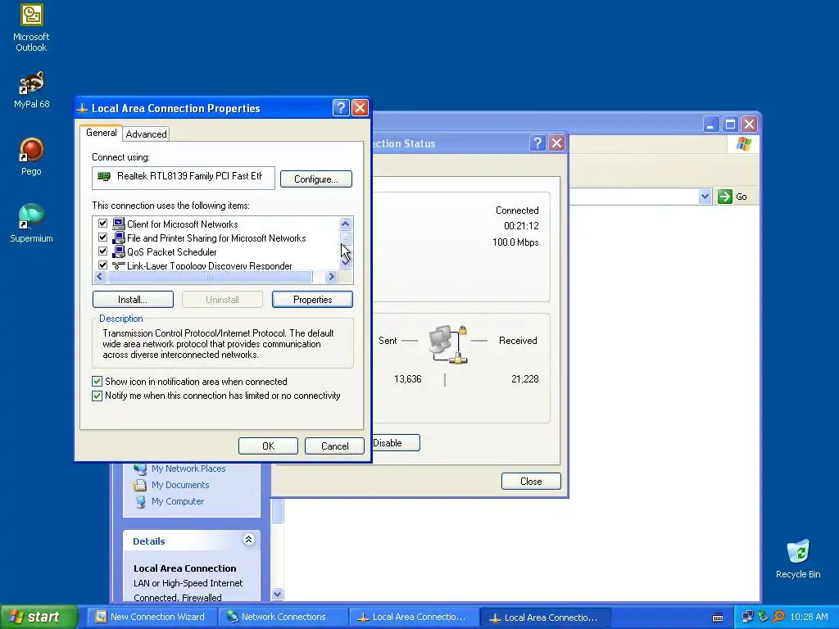
Task: Click the Configure... button
Action: coord(315,179)
